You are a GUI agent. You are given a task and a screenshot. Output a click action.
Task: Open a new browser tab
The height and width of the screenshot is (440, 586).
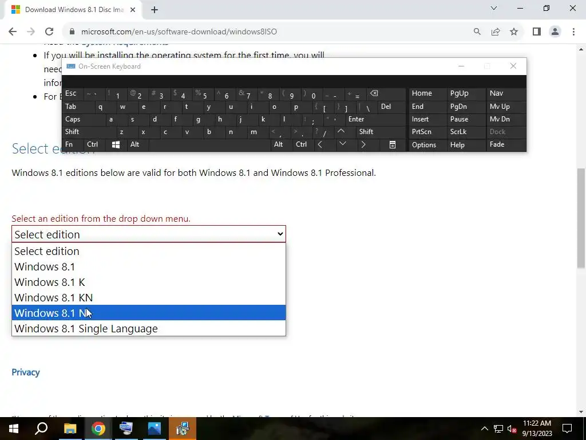(155, 10)
